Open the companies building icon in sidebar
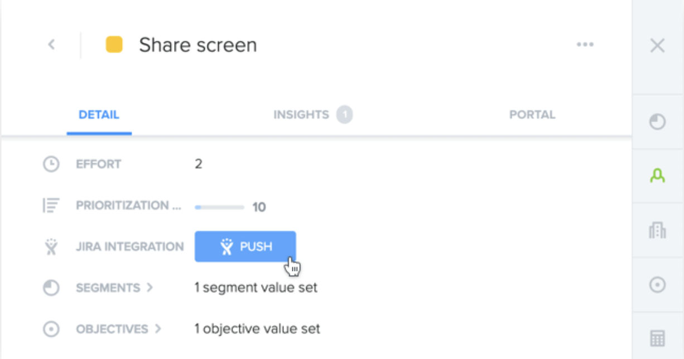684x359 pixels. pyautogui.click(x=658, y=230)
